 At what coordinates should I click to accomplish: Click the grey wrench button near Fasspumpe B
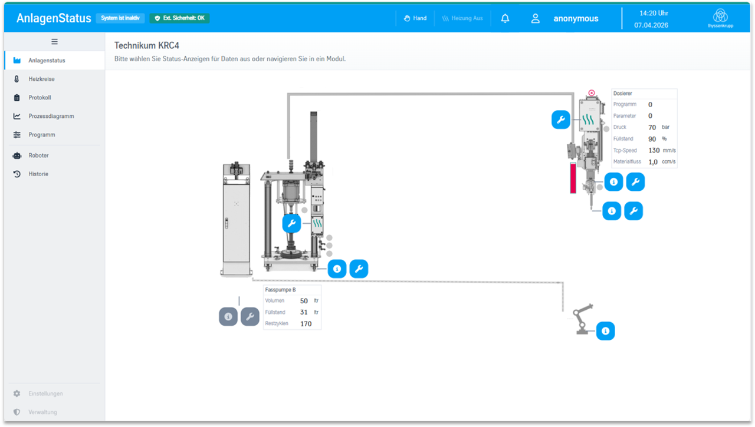[250, 317]
